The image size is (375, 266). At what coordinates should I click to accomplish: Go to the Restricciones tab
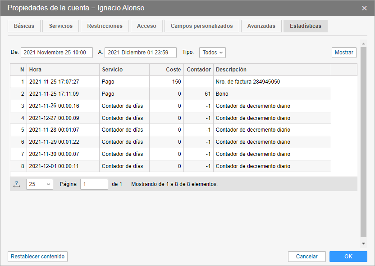(x=105, y=26)
